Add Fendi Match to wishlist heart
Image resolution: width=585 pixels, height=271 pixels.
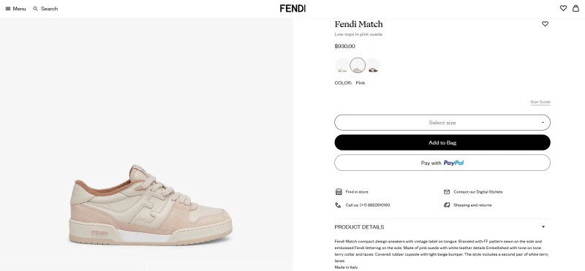(545, 24)
